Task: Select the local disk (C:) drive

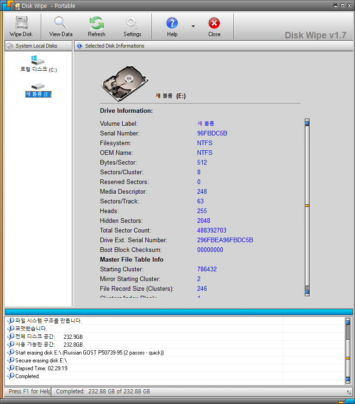Action: (x=38, y=64)
